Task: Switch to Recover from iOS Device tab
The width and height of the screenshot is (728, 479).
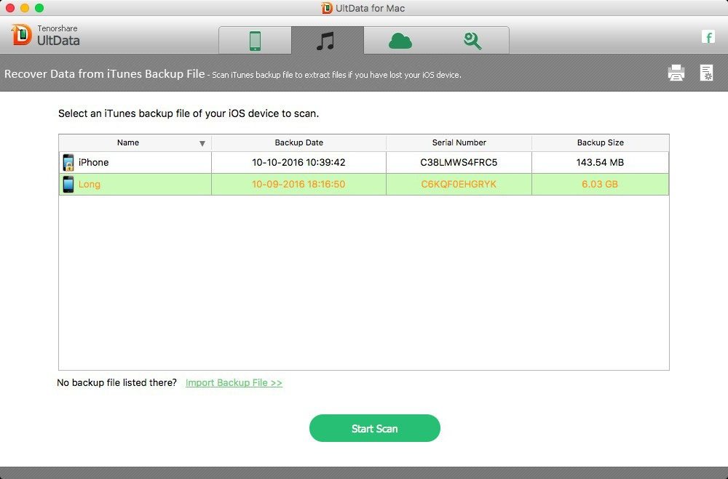Action: click(x=255, y=41)
